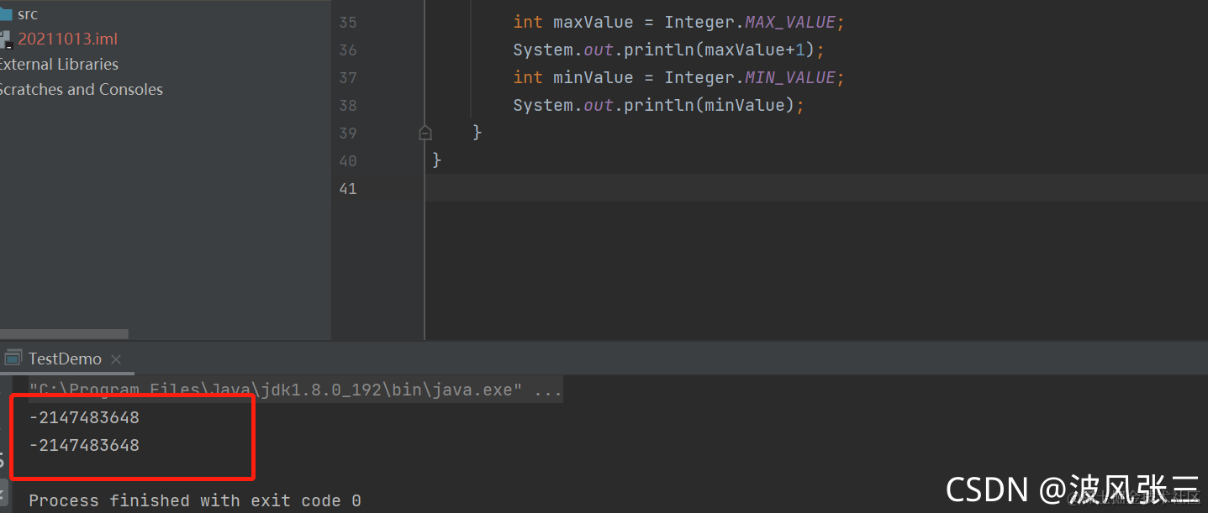This screenshot has width=1208, height=513.
Task: Click line number 41 in gutter
Action: (348, 189)
